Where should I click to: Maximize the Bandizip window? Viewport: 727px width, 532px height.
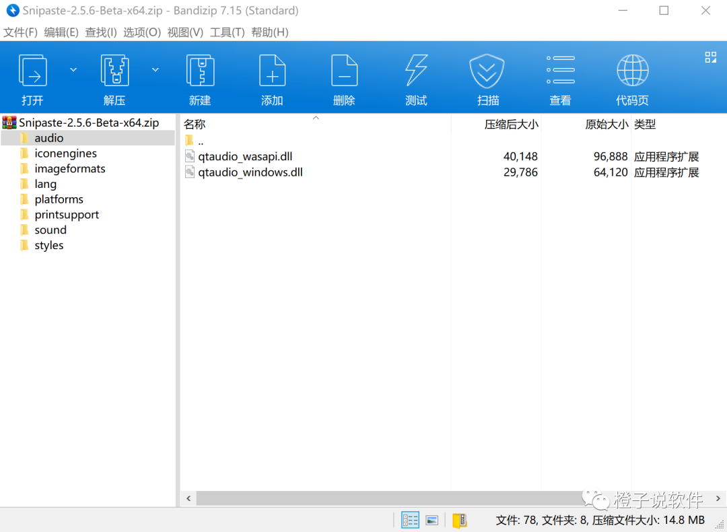tap(664, 11)
